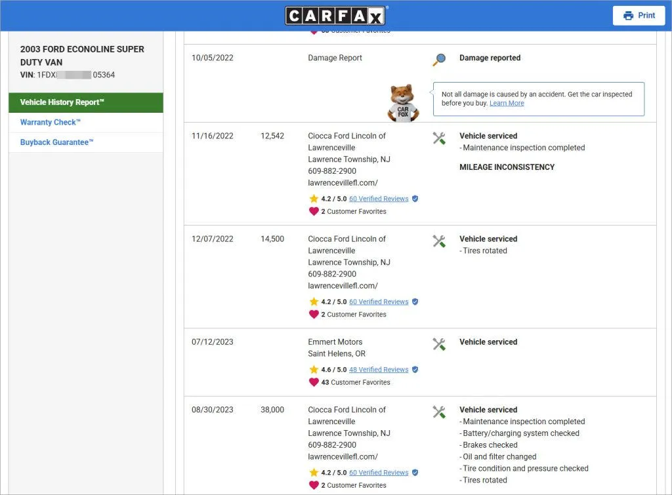Viewport: 672px width, 495px height.
Task: Open the Vehicle History Report tab
Action: [86, 102]
